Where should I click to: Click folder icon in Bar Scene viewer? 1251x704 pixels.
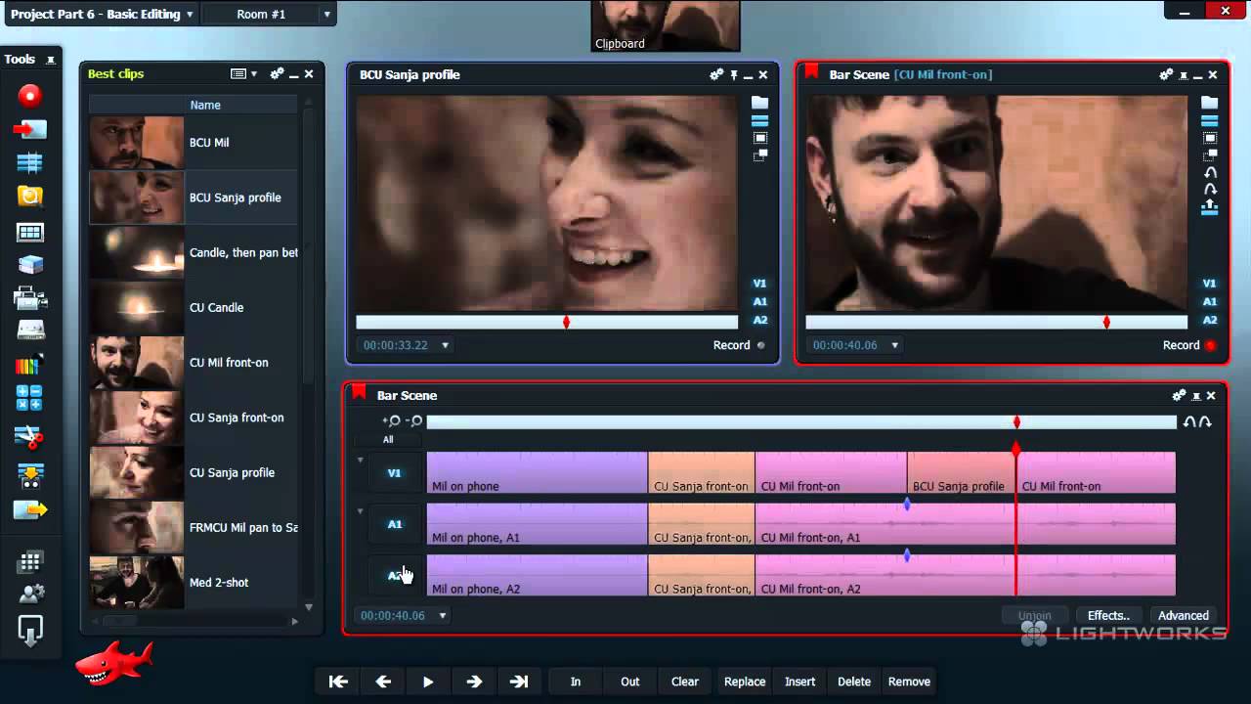(x=1209, y=103)
